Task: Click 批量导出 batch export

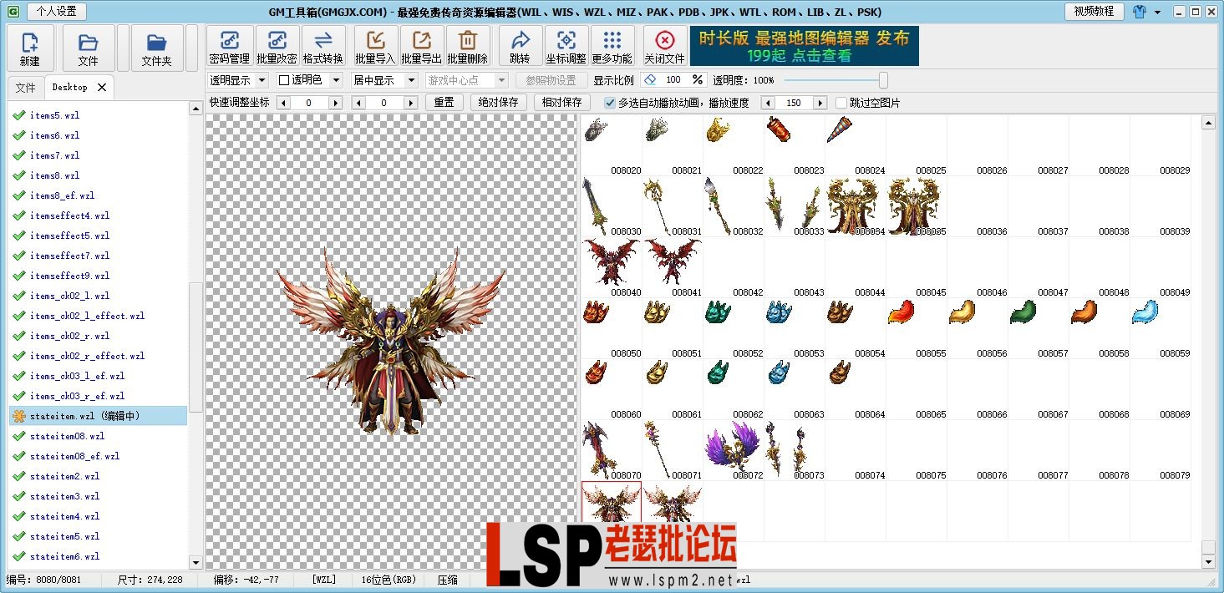Action: coord(422,46)
